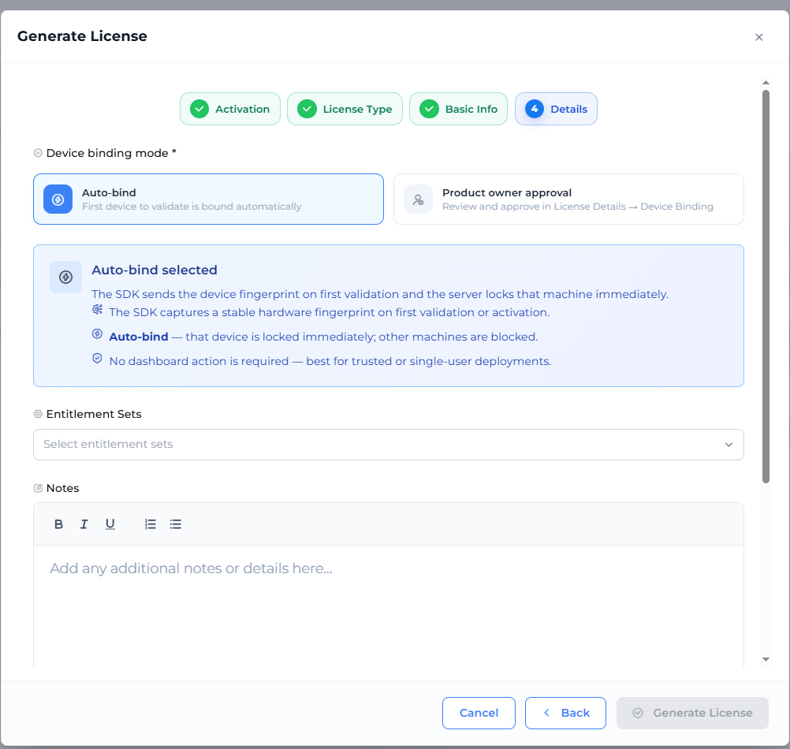Image resolution: width=790 pixels, height=749 pixels.
Task: Click the blue Auto-bind lightning icon
Action: click(x=58, y=199)
